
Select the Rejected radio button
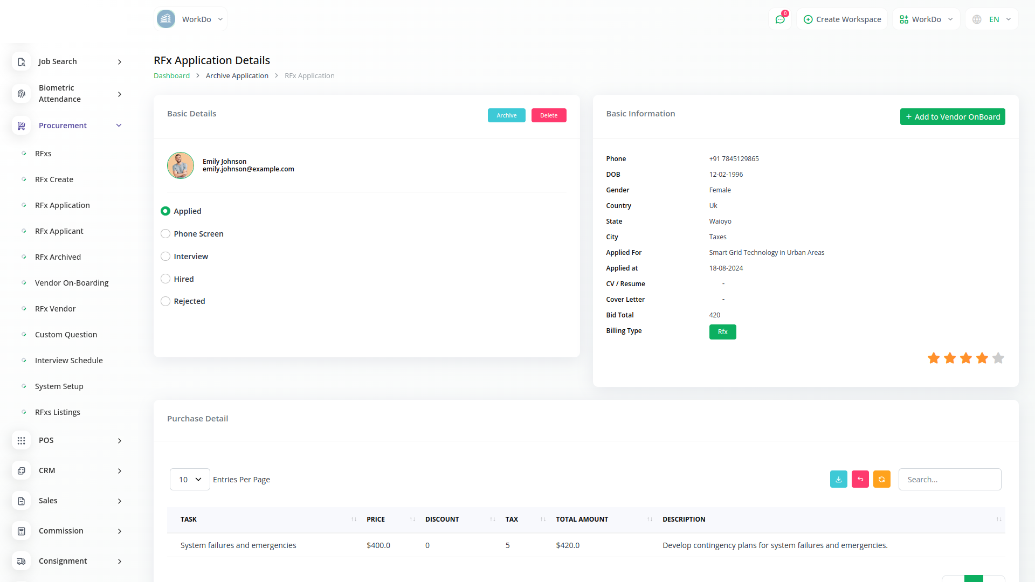tap(165, 301)
